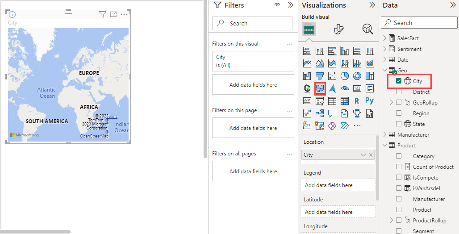Viewport: 459px width, 234px height.
Task: Pick the Line chart visual
Action: coord(307,63)
